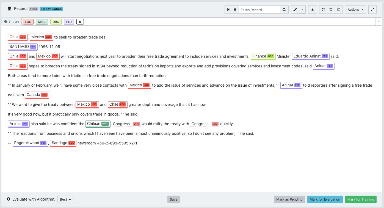Open the Best algorithm selector
Viewport: 384px width, 208px height.
click(65, 199)
